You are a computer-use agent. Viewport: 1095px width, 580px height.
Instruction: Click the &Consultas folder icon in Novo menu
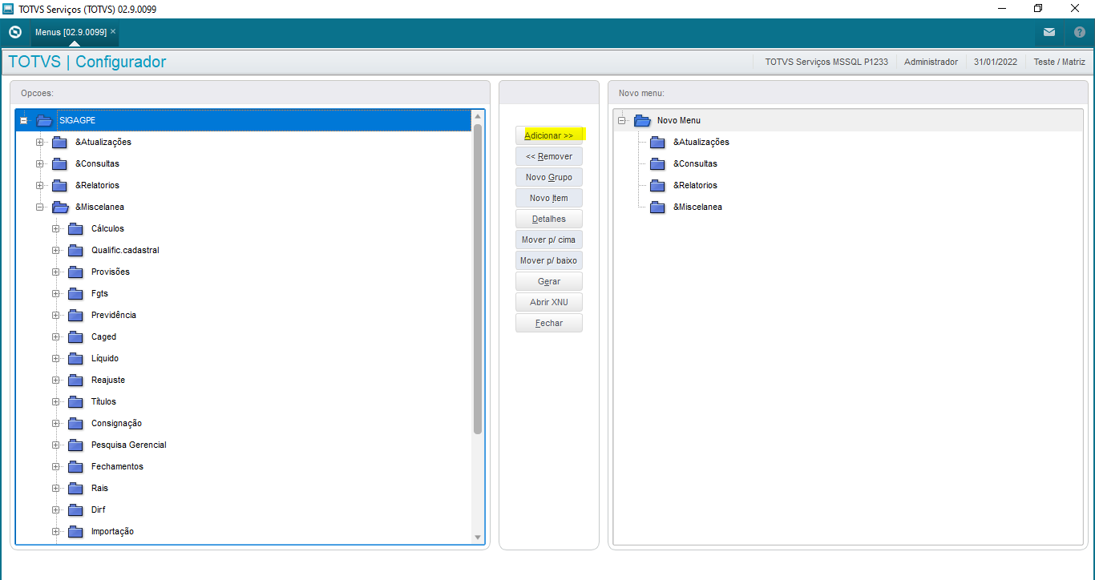click(658, 163)
